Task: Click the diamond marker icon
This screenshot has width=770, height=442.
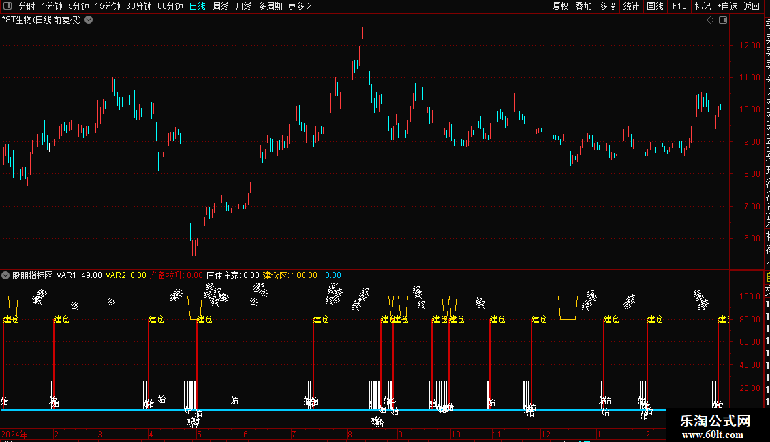Action: (710, 20)
